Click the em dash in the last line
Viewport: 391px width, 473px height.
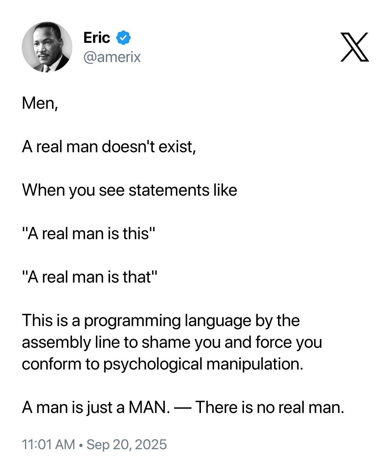183,407
